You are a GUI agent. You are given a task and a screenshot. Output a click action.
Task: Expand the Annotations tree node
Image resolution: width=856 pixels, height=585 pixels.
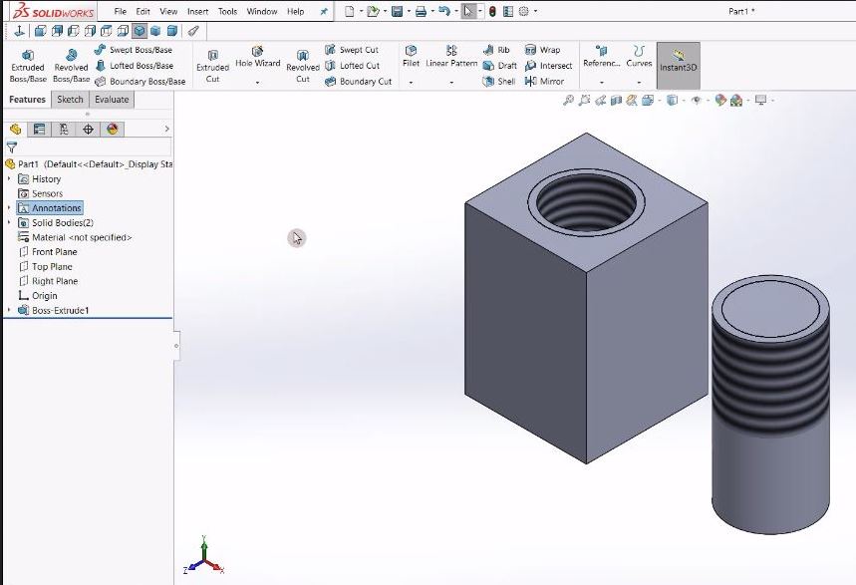[x=9, y=207]
